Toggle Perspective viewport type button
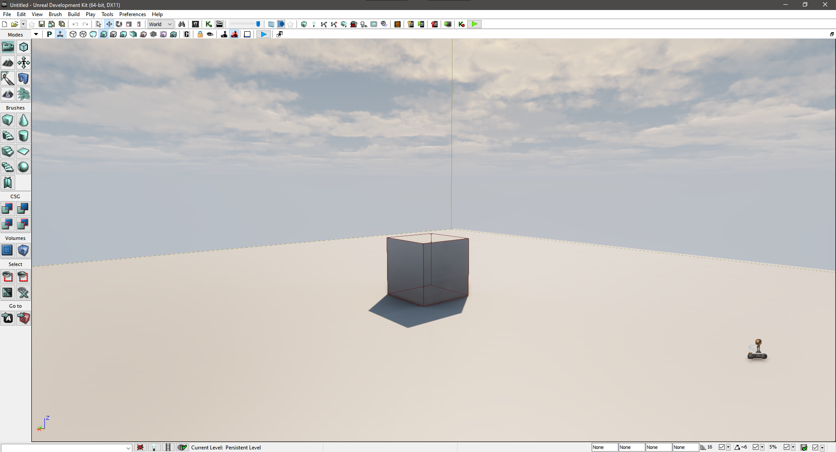Image resolution: width=836 pixels, height=452 pixels. click(x=49, y=34)
